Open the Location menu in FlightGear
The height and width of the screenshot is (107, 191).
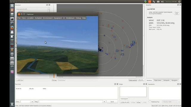click(30, 18)
